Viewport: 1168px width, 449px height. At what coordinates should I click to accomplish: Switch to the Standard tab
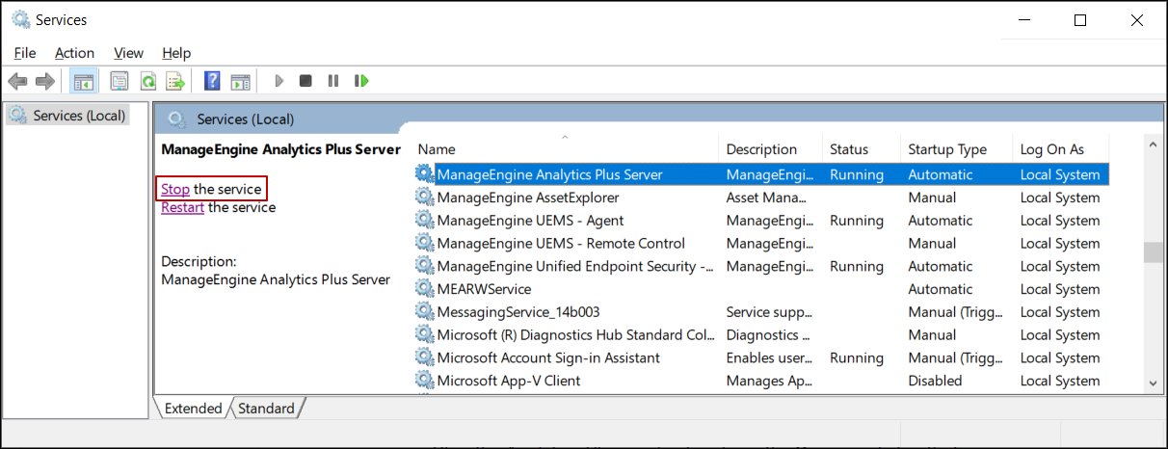pos(266,409)
